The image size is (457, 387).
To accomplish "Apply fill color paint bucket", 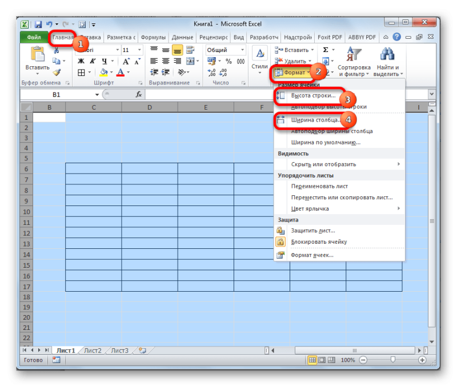I will coord(103,72).
